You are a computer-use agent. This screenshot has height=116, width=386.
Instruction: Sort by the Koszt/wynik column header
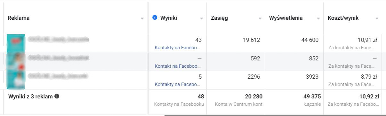click(343, 18)
